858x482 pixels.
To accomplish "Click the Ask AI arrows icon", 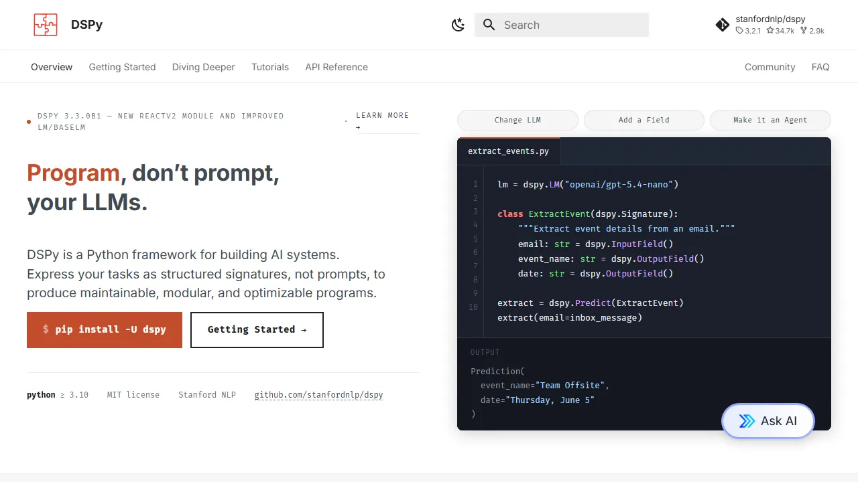I will (x=747, y=421).
